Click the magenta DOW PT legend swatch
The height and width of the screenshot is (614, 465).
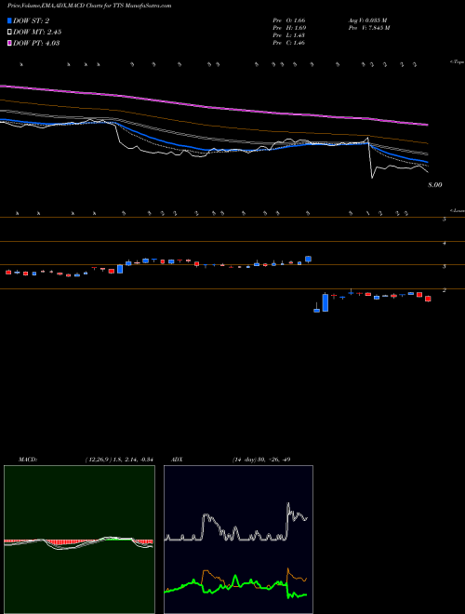point(9,43)
